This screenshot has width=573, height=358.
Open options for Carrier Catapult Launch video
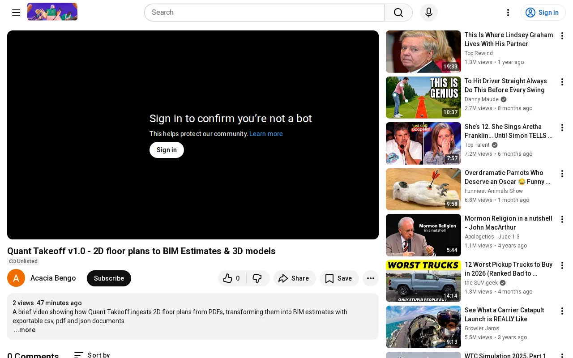[x=562, y=311]
